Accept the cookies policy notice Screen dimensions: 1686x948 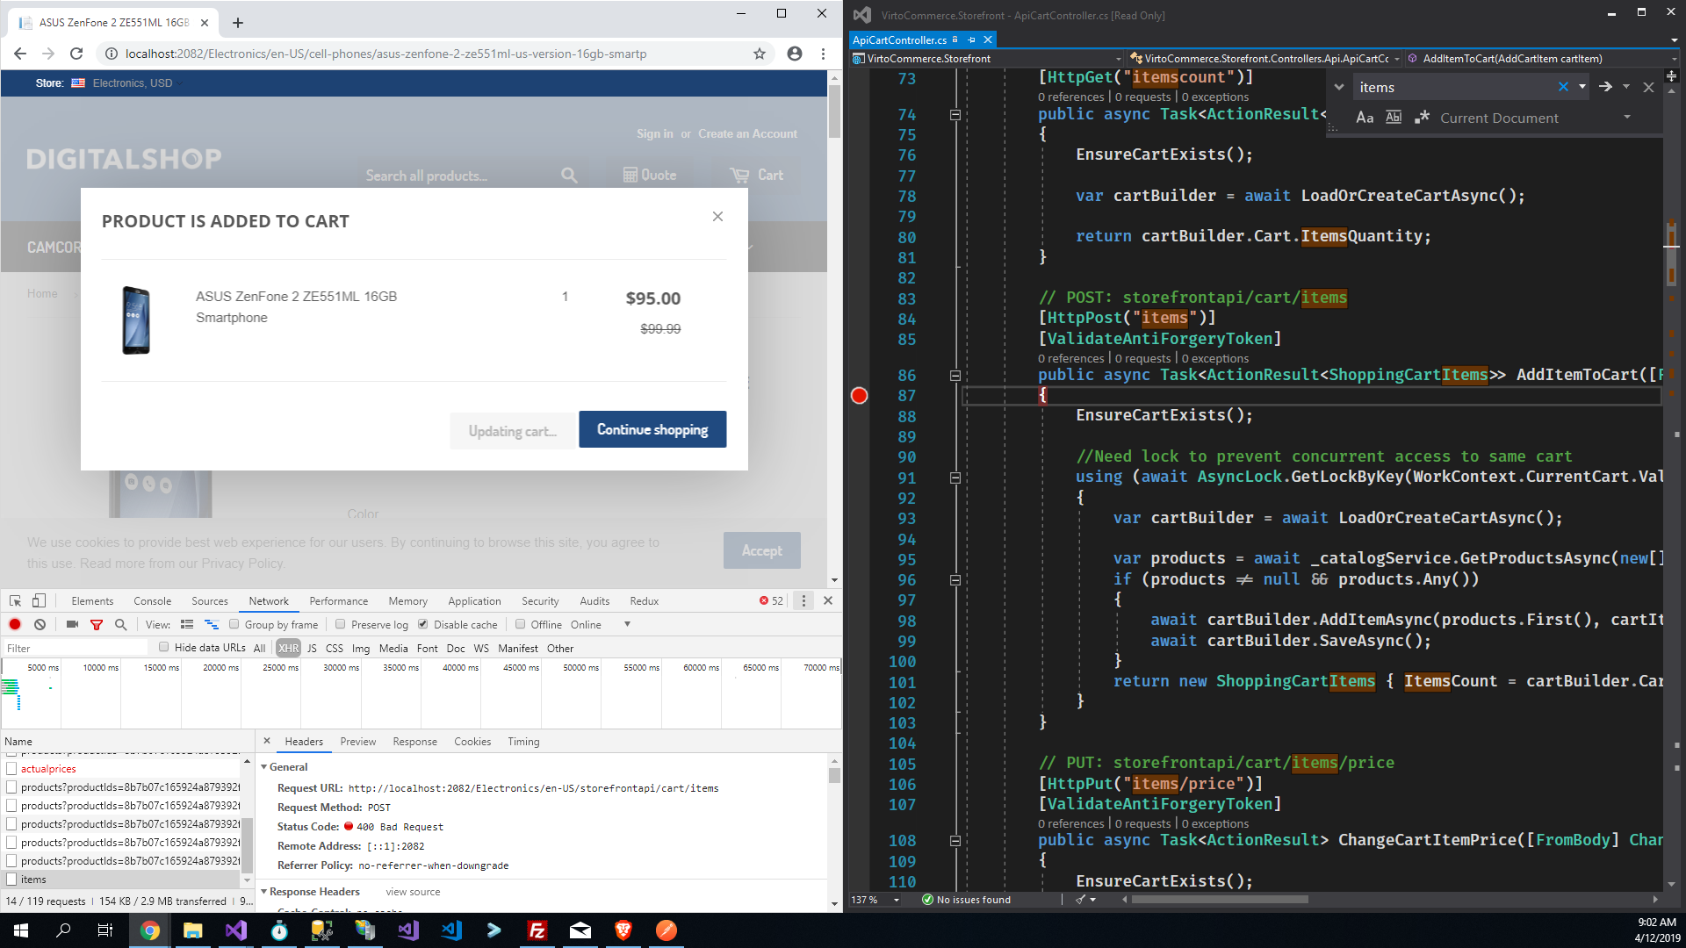click(x=760, y=550)
